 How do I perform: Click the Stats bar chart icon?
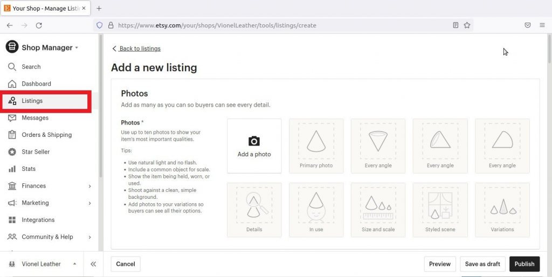point(12,169)
